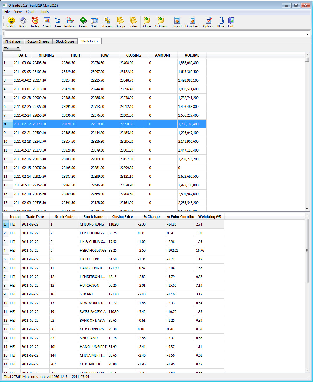Open the Charts menu

(31, 11)
